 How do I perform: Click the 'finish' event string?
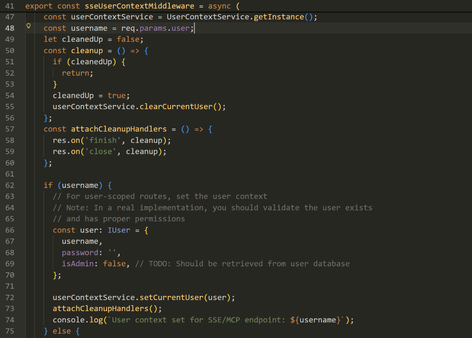[x=103, y=140]
